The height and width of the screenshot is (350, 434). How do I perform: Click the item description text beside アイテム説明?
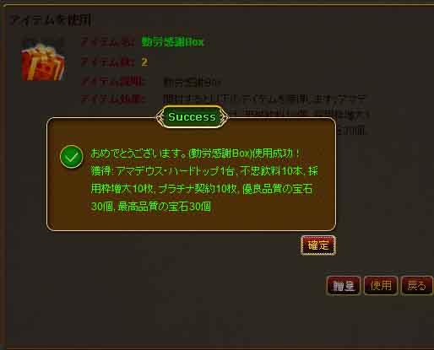click(192, 83)
